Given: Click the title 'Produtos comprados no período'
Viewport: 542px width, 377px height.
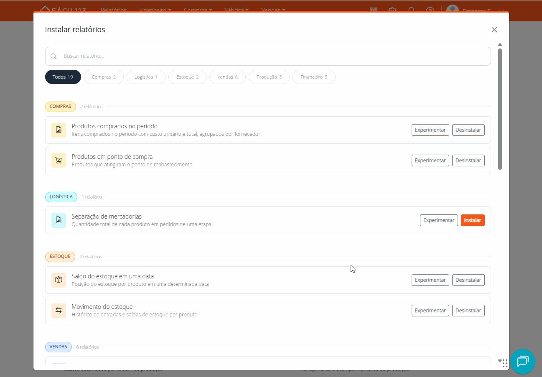Looking at the screenshot, I should [115, 126].
